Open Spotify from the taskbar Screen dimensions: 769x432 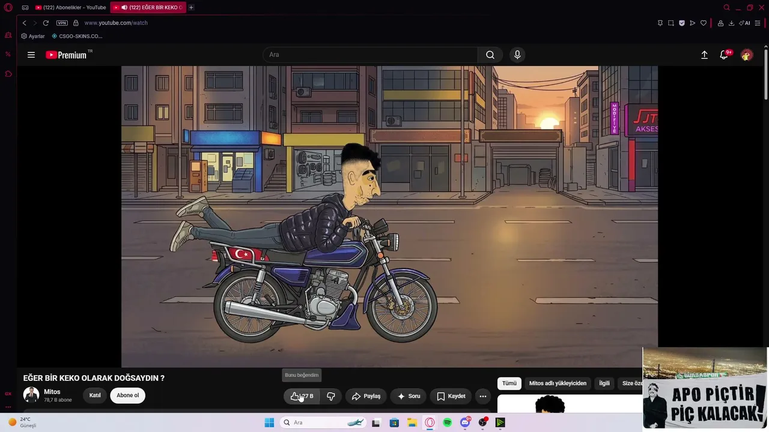coord(448,422)
